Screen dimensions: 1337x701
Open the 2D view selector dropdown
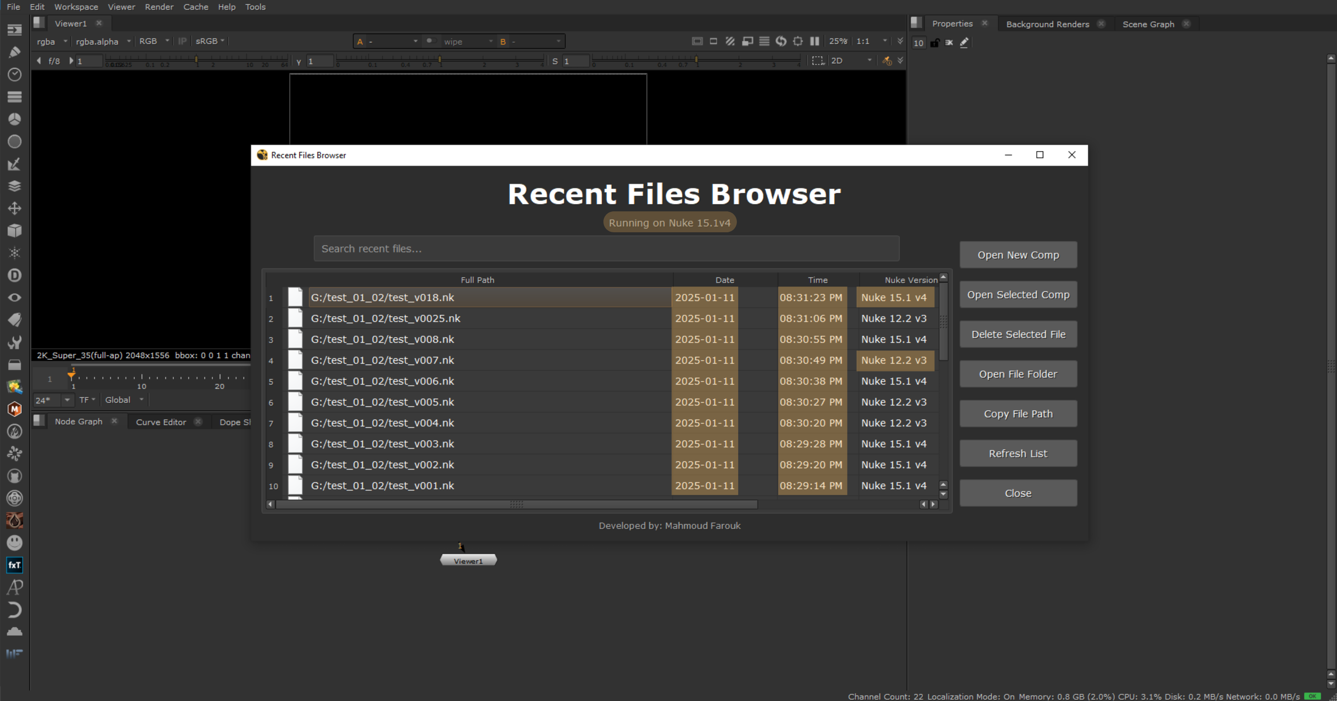(x=851, y=61)
